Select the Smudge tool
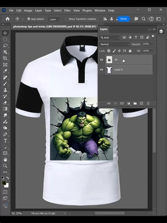The width and height of the screenshot is (167, 223). [x=5, y=115]
